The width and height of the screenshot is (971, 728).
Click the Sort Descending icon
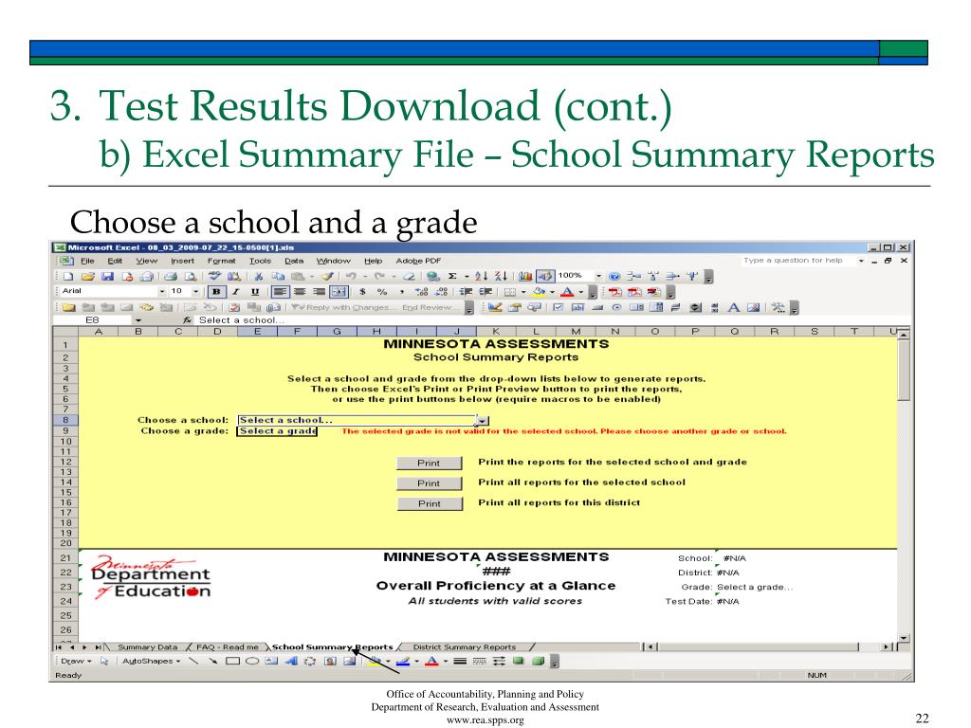point(501,276)
